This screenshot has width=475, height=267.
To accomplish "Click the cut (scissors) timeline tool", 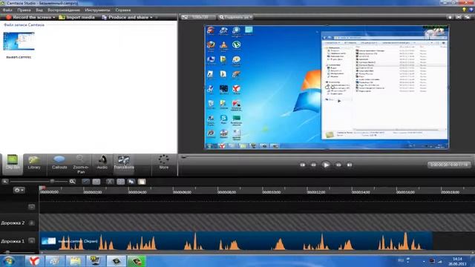I will (110, 182).
